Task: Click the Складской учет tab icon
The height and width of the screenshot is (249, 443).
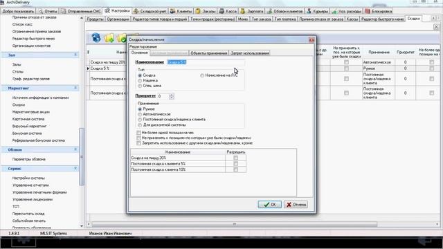Action: (x=136, y=11)
